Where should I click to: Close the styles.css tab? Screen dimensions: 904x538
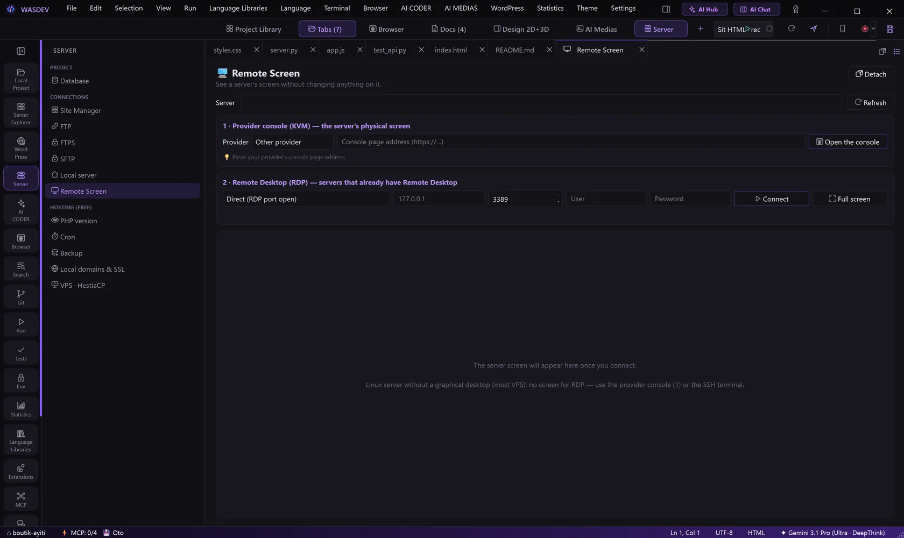[x=257, y=49]
